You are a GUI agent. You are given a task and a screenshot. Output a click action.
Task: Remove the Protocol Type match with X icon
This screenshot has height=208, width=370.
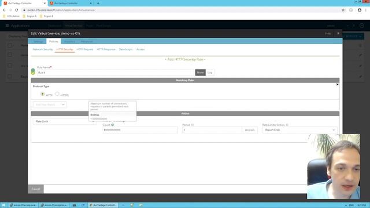338,84
